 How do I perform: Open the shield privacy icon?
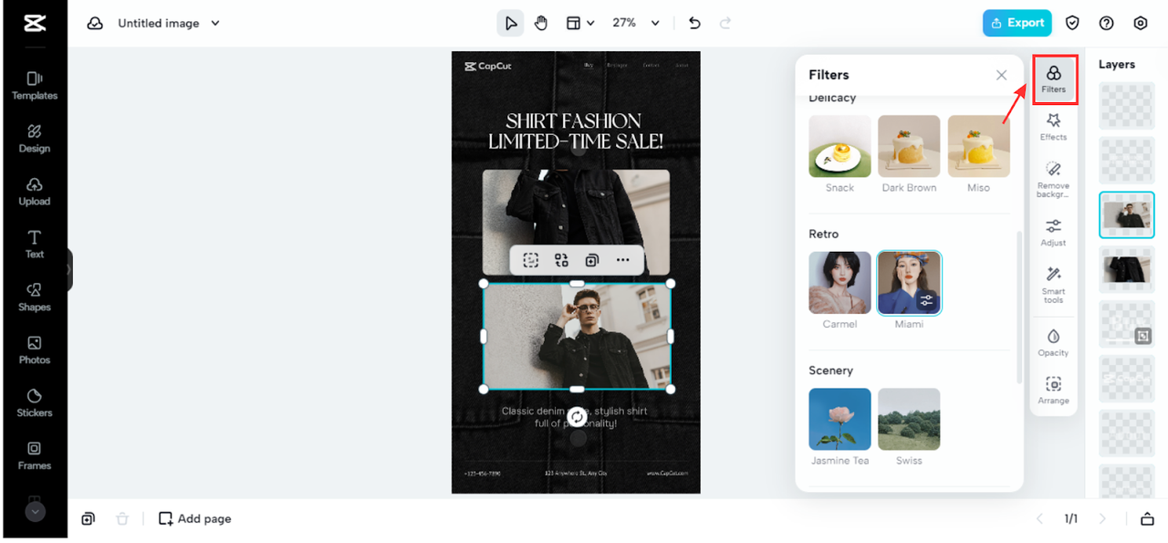point(1073,24)
